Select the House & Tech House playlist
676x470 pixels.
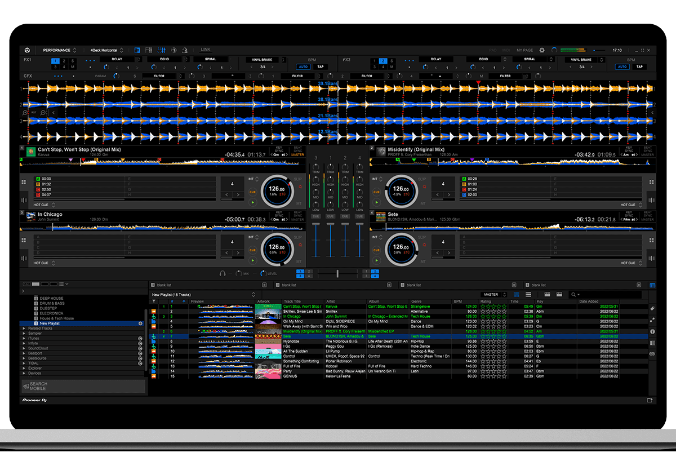[x=57, y=318]
